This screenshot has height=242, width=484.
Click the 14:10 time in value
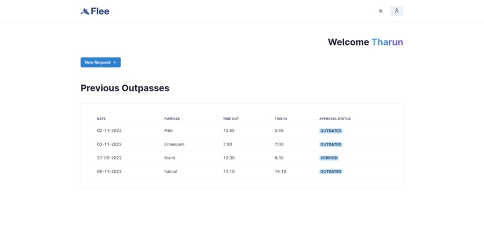coord(280,171)
